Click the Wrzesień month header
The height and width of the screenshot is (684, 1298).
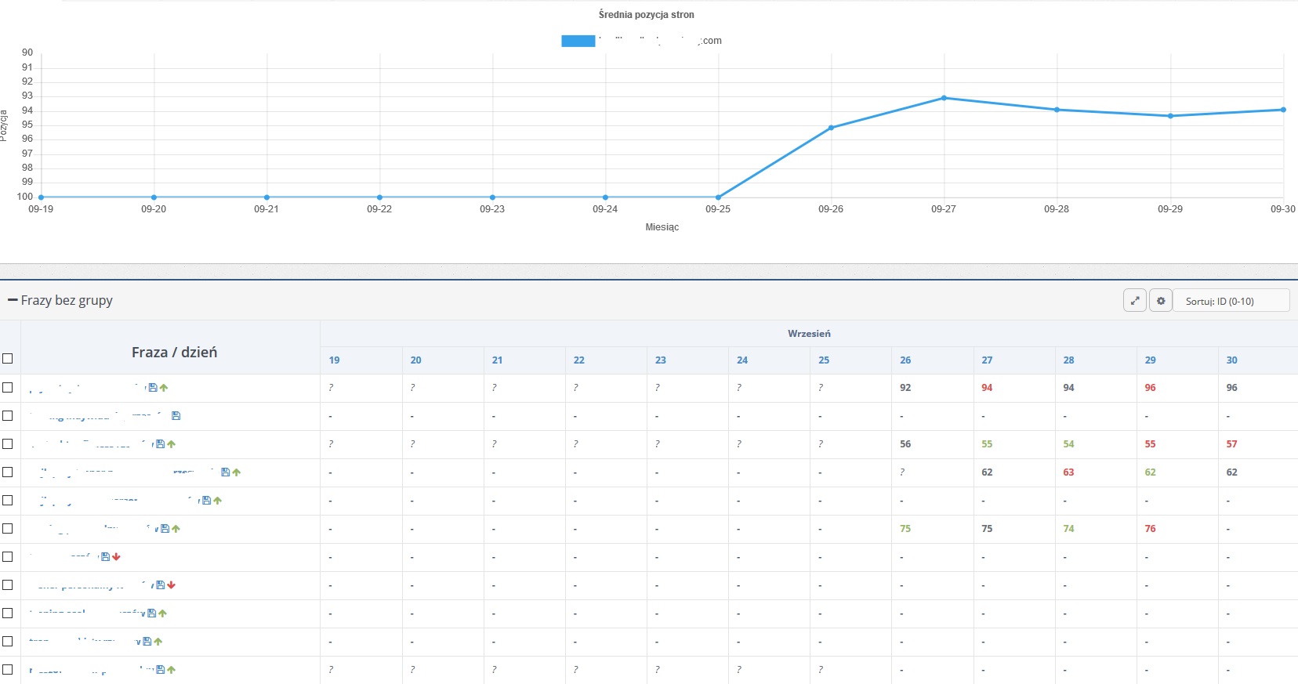coord(809,334)
